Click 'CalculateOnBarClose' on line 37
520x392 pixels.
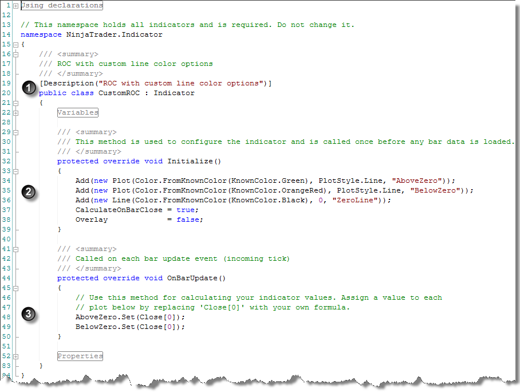pyautogui.click(x=119, y=210)
